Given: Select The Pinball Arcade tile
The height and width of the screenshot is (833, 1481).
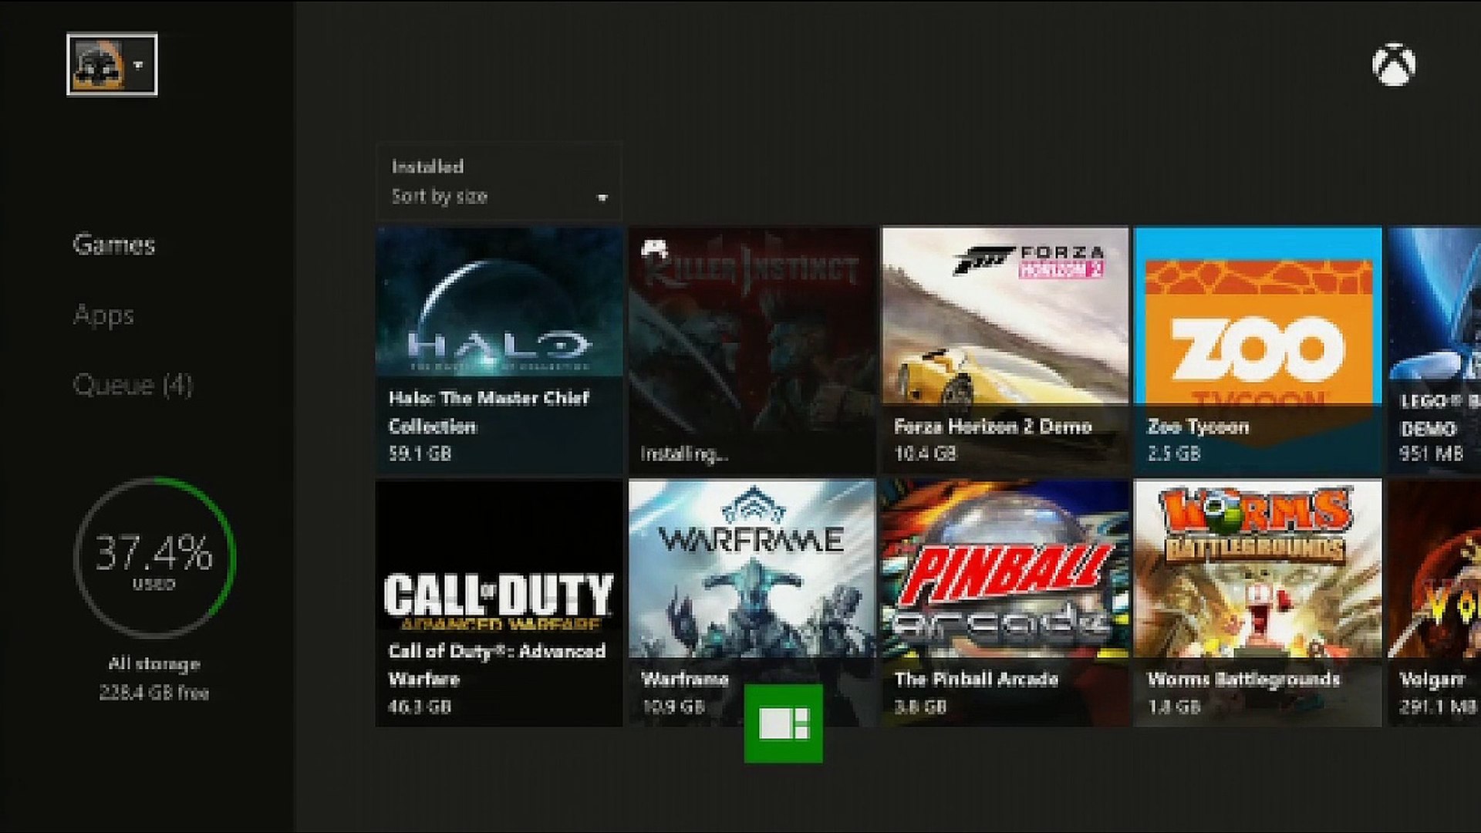Looking at the screenshot, I should 1004,602.
